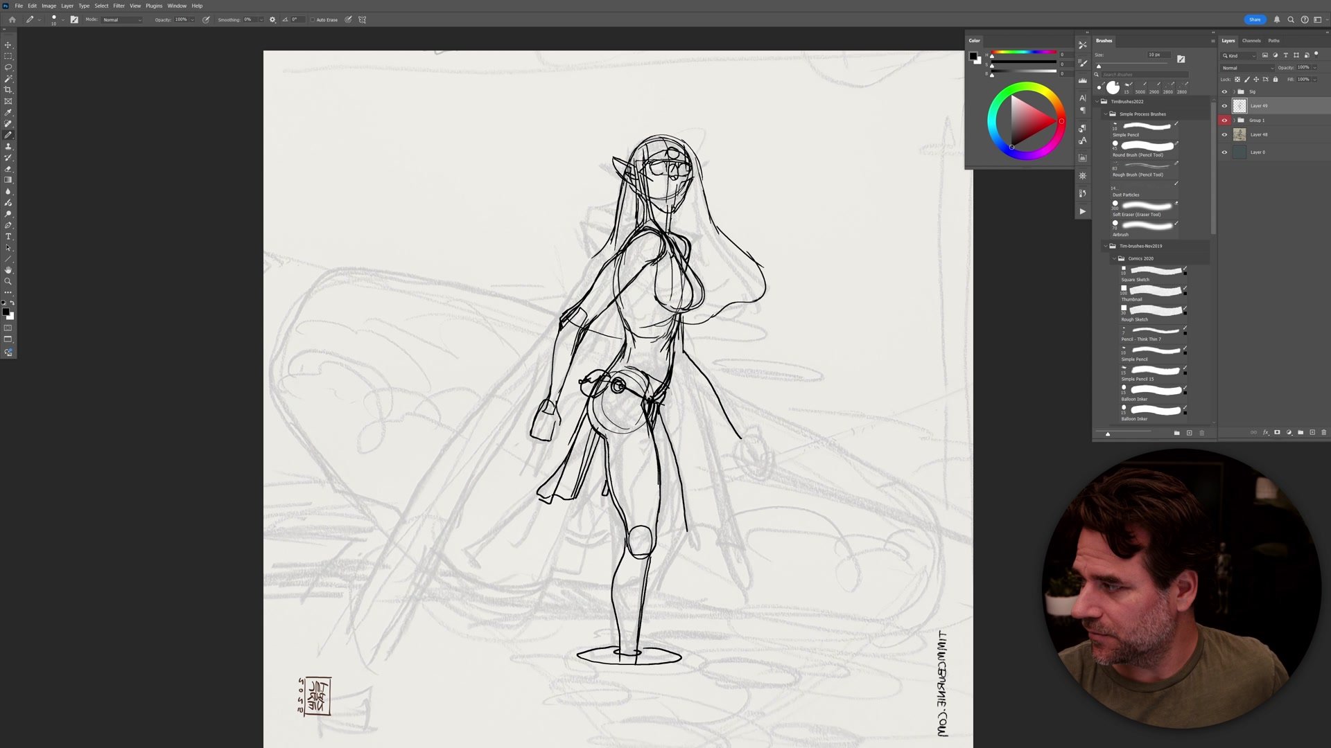The width and height of the screenshot is (1331, 748).
Task: Click the blue Share button
Action: [x=1254, y=19]
